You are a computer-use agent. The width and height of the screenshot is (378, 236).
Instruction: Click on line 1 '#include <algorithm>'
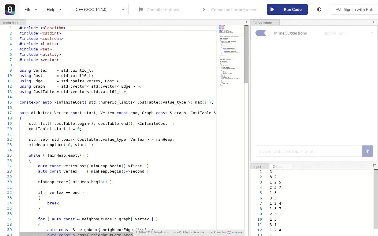pyautogui.click(x=43, y=28)
